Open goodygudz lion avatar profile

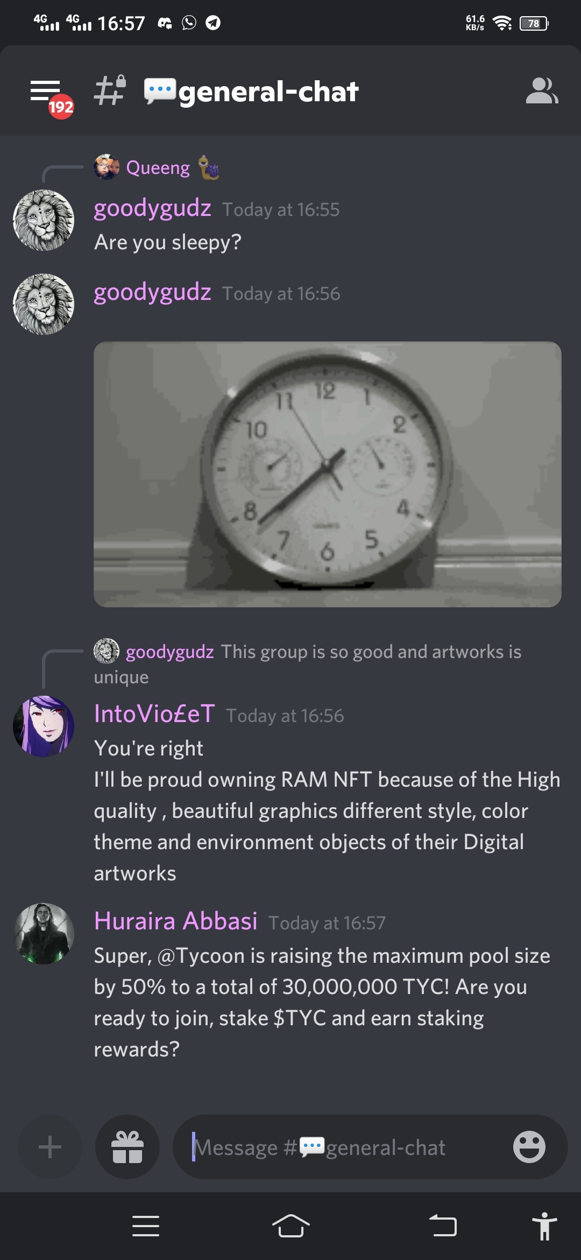pyautogui.click(x=44, y=220)
